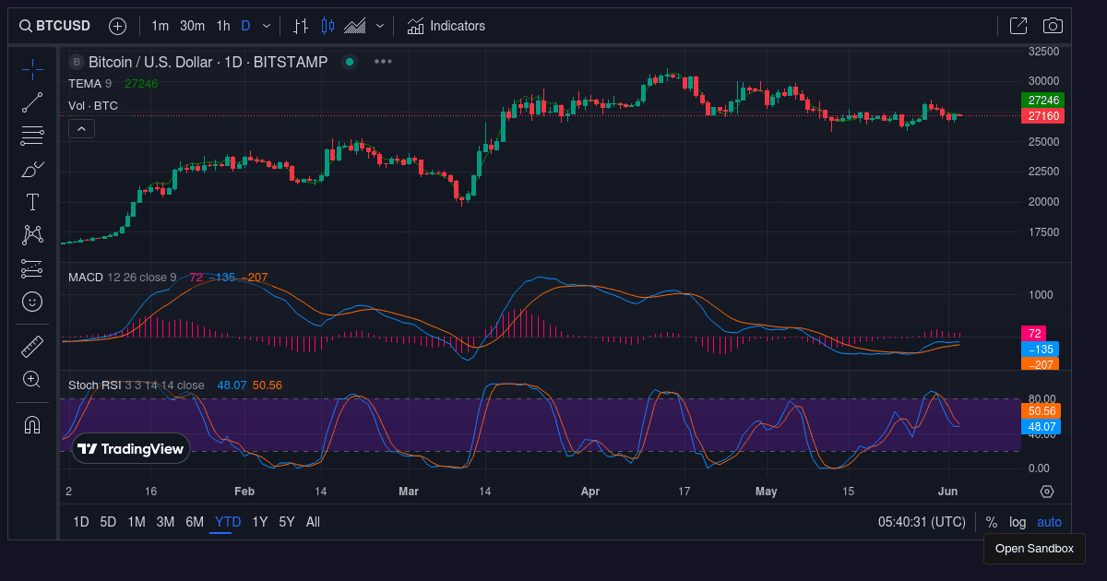The height and width of the screenshot is (581, 1107).
Task: Pick the text annotation tool
Action: pyautogui.click(x=31, y=201)
